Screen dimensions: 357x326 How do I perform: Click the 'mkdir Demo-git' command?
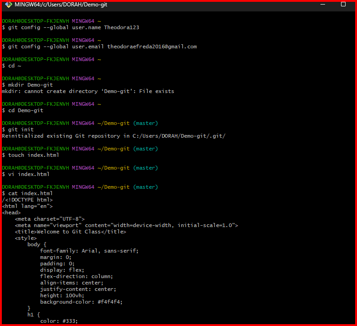point(31,85)
